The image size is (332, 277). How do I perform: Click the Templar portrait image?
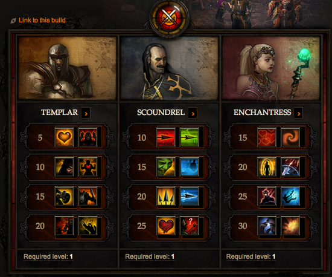(x=68, y=68)
